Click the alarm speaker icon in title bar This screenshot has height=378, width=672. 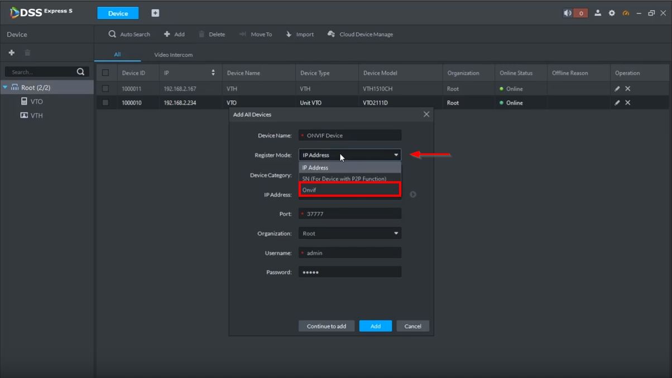coord(568,13)
